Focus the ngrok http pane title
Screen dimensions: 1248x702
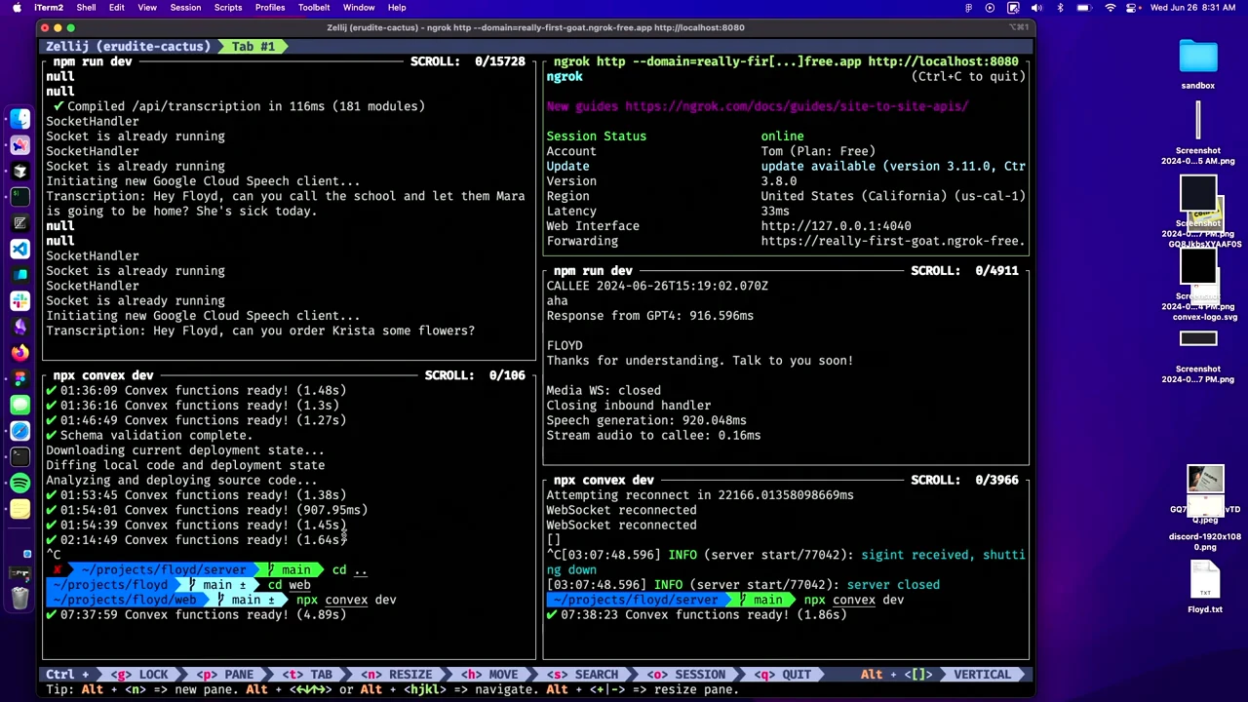[786, 61]
